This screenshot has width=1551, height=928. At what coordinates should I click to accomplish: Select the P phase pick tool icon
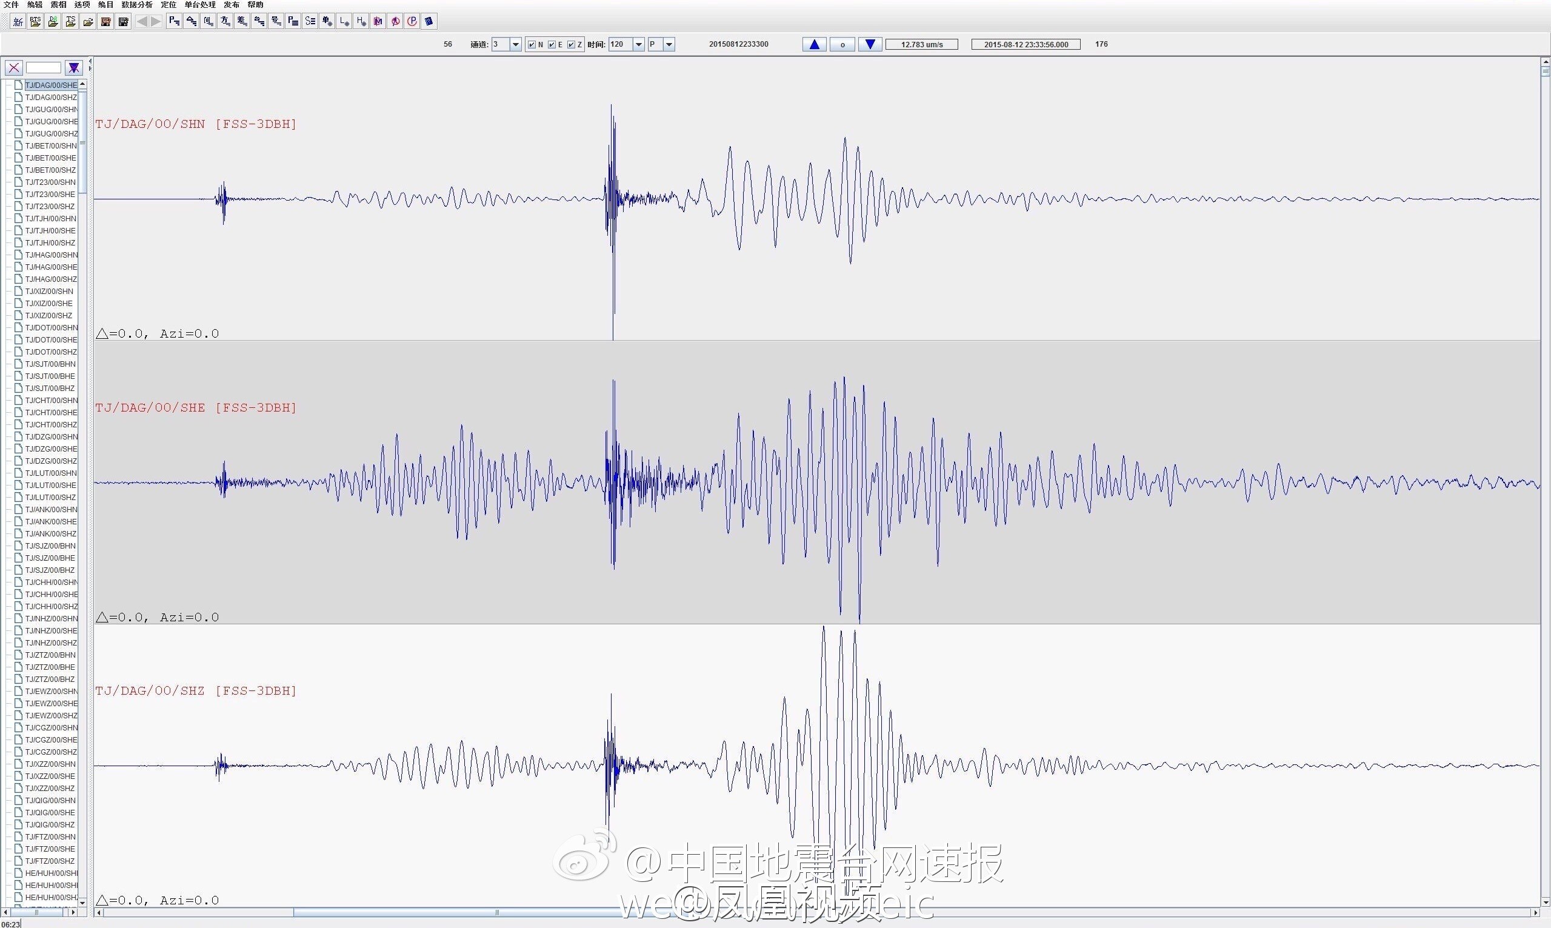coord(175,21)
